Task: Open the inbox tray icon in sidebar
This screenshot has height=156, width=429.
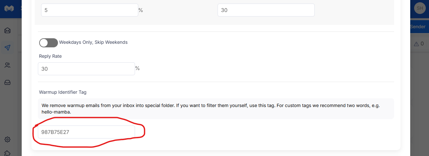Action: (x=7, y=83)
